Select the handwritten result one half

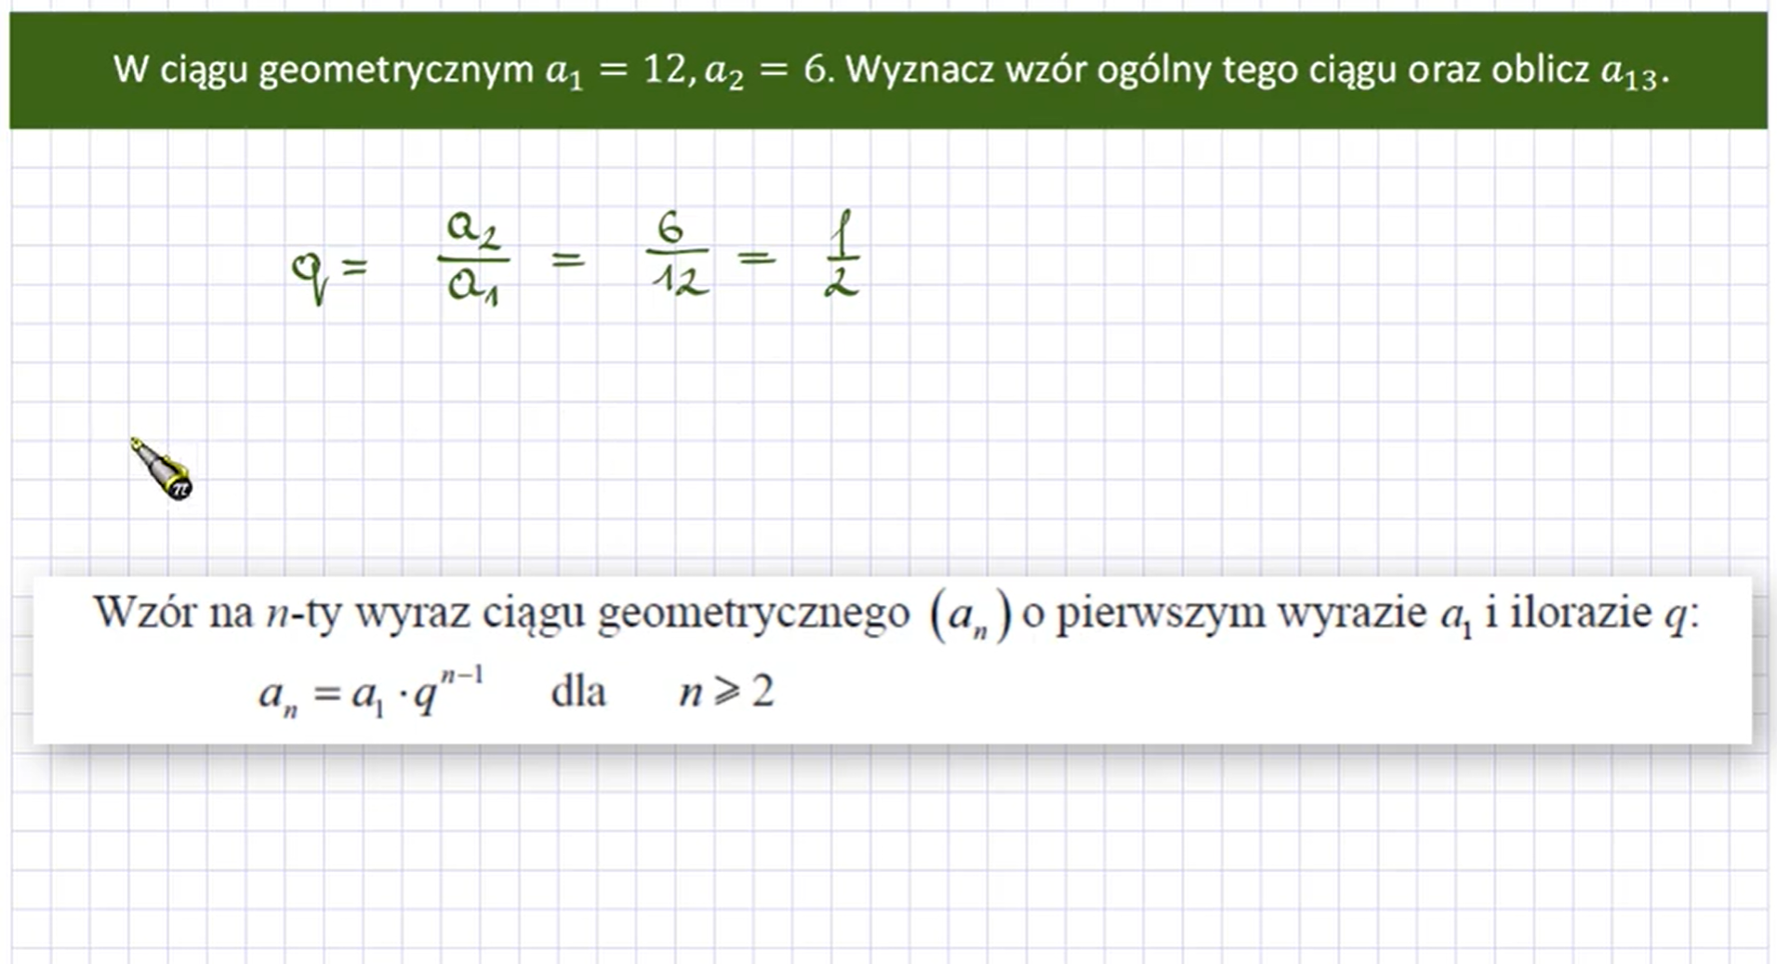click(842, 254)
